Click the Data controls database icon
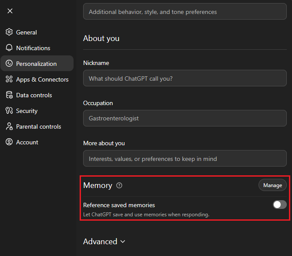The width and height of the screenshot is (292, 256). (9, 95)
